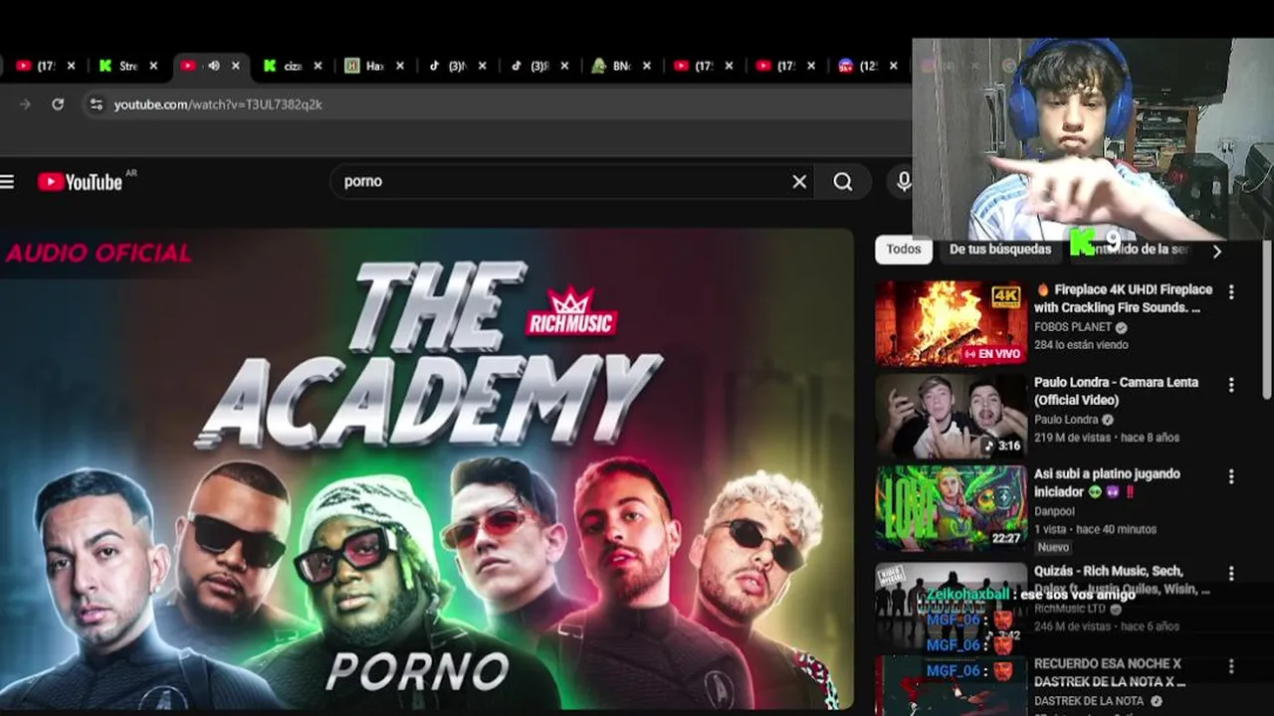Switch to the Kick 'ciza' tab
Image resolution: width=1274 pixels, height=716 pixels.
pyautogui.click(x=284, y=66)
